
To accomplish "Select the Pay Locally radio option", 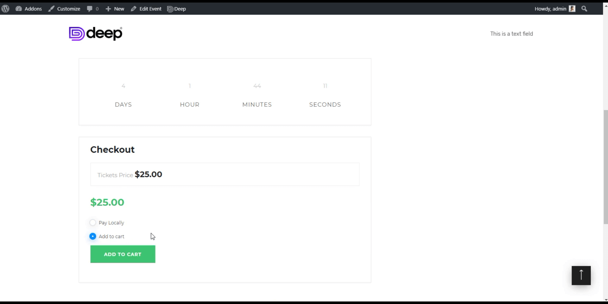I will pyautogui.click(x=93, y=223).
